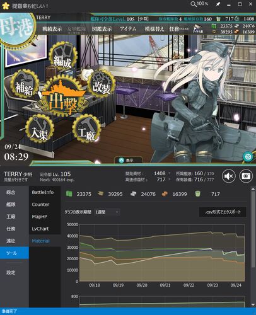
Task: Click the scrollbar up arrow
Action: click(x=253, y=190)
